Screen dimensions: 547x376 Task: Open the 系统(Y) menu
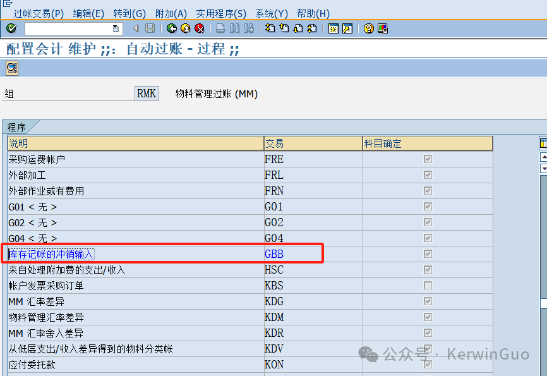point(272,14)
